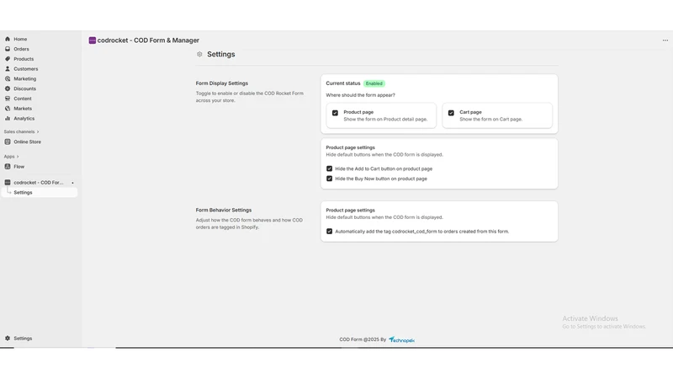Toggle the Product page checkbox
The height and width of the screenshot is (379, 673).
point(335,113)
